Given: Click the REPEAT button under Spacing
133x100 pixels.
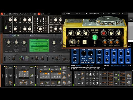Looking at the screenshot, I should pyautogui.click(x=91, y=59).
